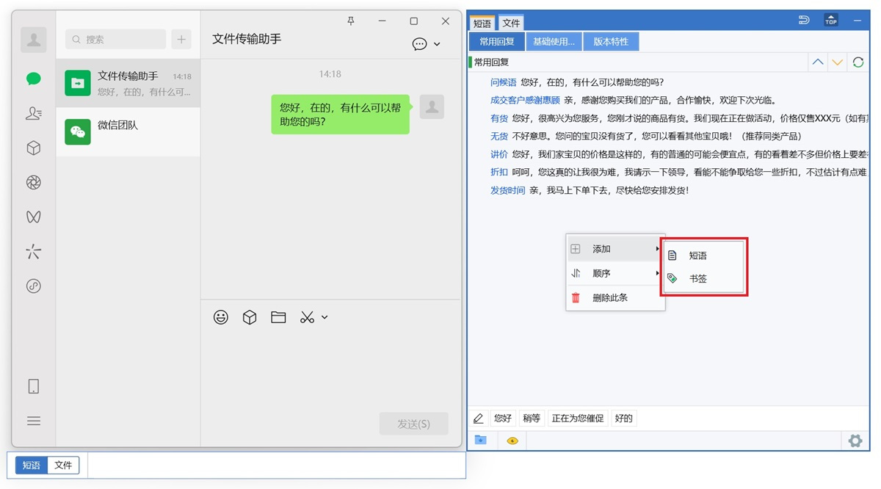Screen dimensions: 881x489
Task: Select the Contacts icon in the WeChat sidebar
Action: click(x=33, y=113)
